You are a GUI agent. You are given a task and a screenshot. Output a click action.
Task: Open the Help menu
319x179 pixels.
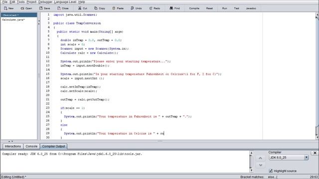82,2
